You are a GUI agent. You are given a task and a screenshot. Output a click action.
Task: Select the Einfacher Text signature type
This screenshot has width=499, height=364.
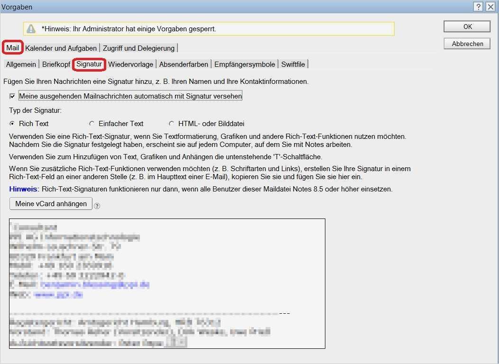click(91, 123)
